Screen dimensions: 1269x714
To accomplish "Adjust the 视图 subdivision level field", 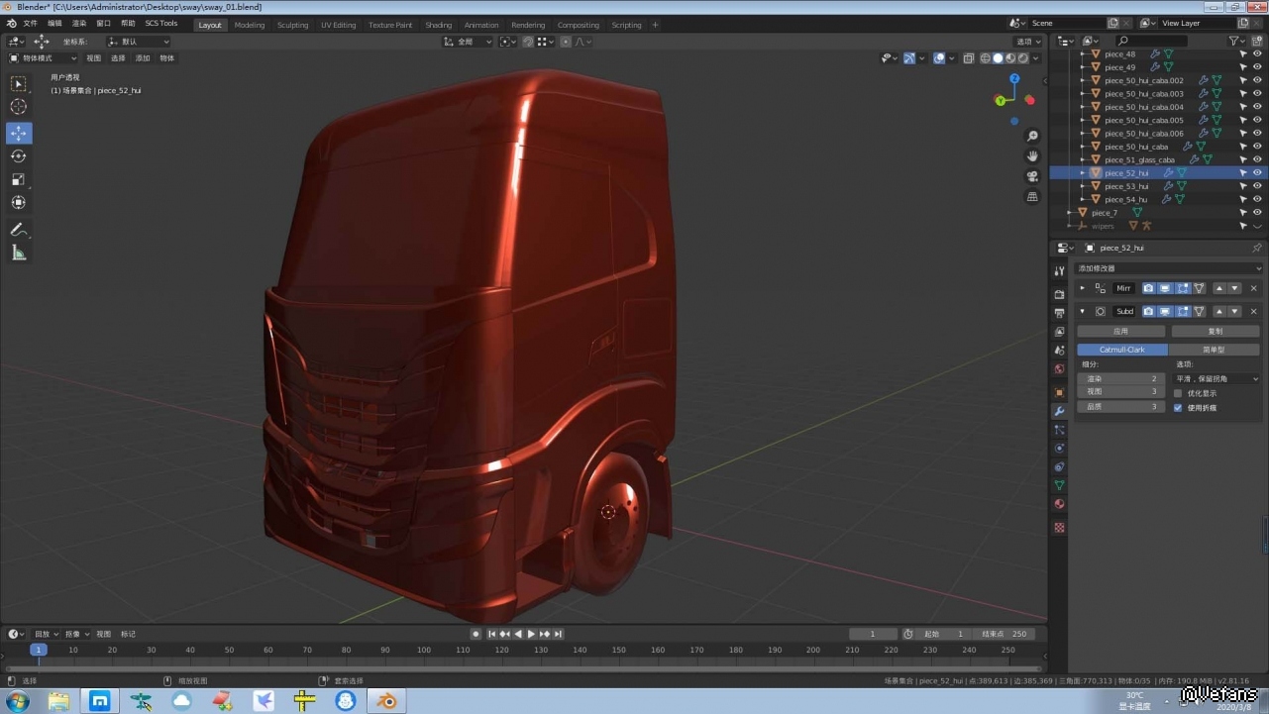I will [x=1120, y=391].
